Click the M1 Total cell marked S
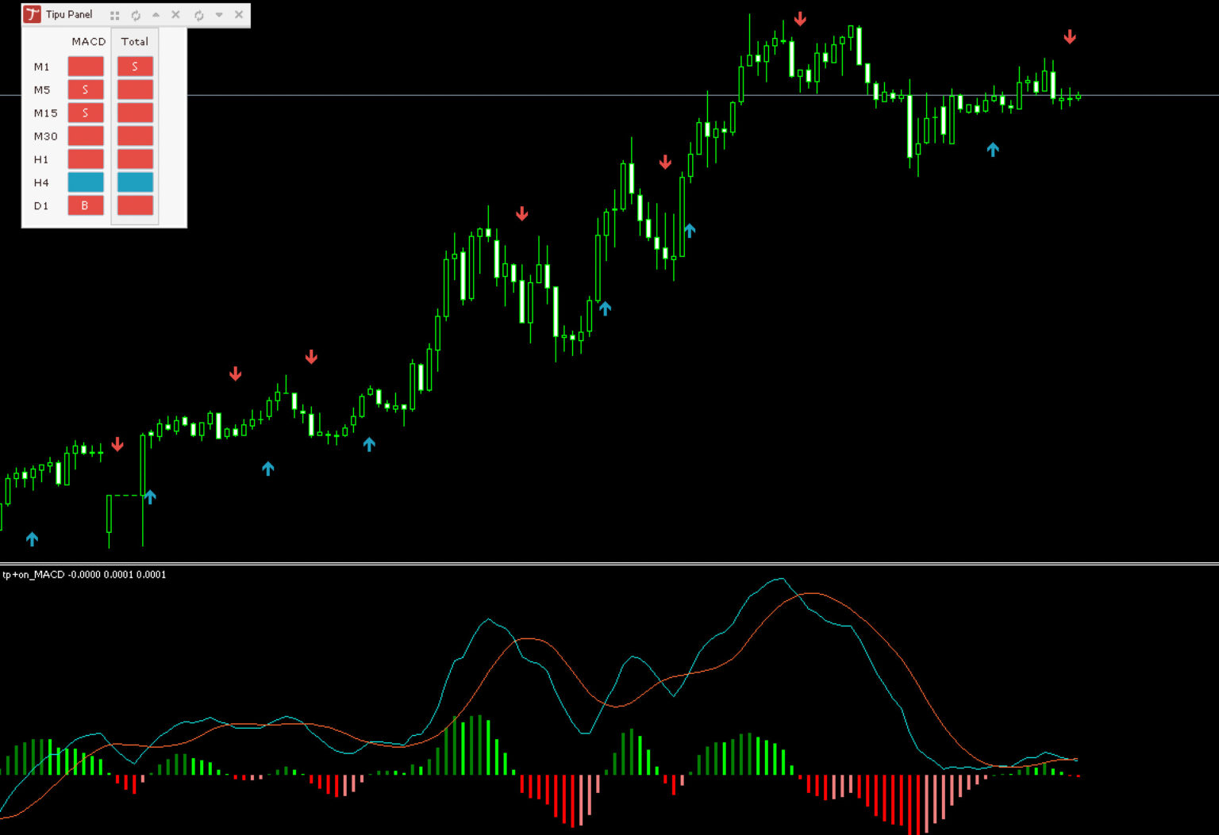 [135, 67]
